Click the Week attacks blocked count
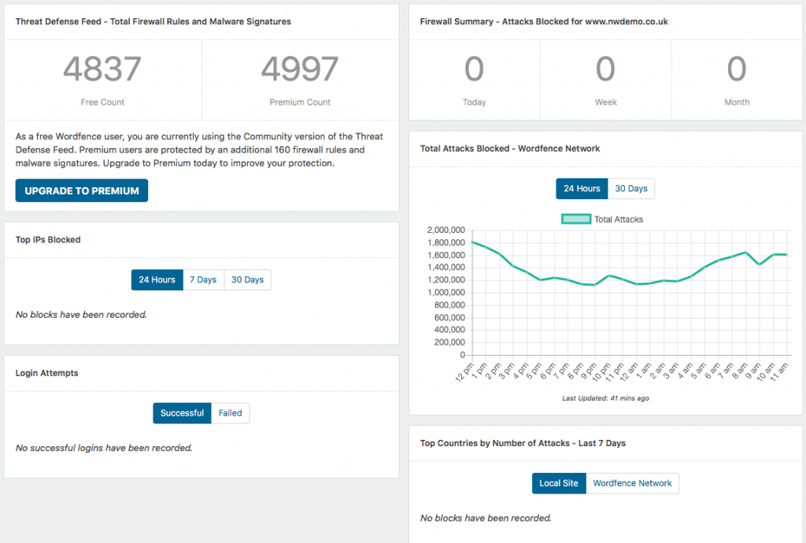This screenshot has width=806, height=543. click(605, 70)
